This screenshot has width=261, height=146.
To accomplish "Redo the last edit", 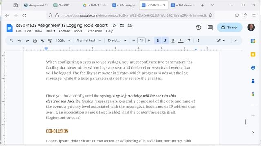I will 27,41.
